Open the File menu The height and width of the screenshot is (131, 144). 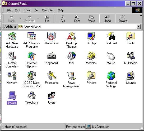pyautogui.click(x=9, y=11)
